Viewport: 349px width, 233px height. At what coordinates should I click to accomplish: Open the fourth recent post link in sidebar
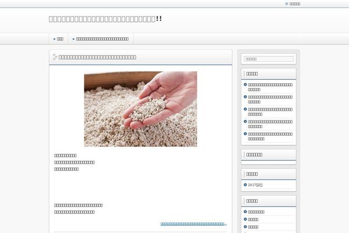pos(270,124)
